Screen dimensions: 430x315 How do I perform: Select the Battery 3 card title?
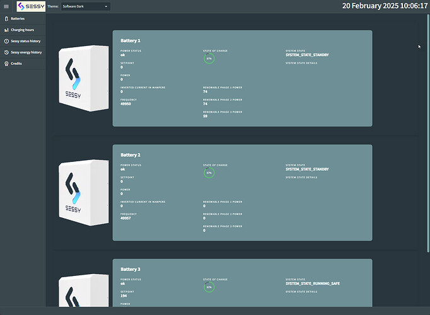coord(131,269)
